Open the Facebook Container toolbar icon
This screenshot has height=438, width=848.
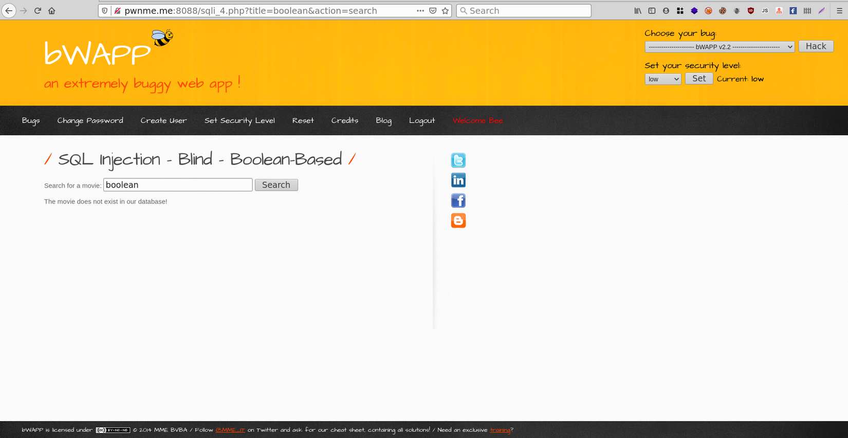[793, 11]
